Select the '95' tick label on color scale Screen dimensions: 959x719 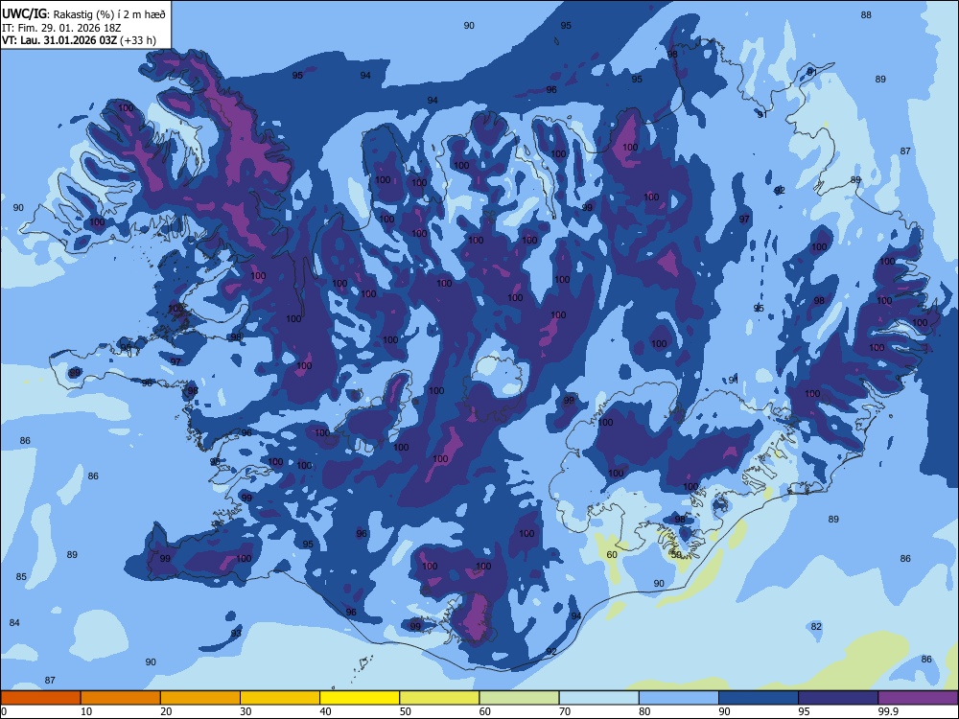tap(805, 711)
